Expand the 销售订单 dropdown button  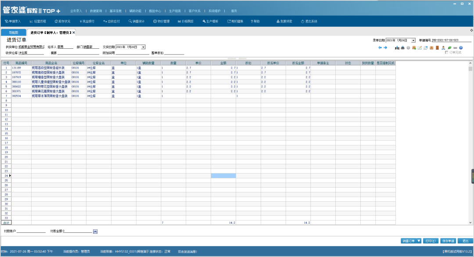tap(419, 241)
